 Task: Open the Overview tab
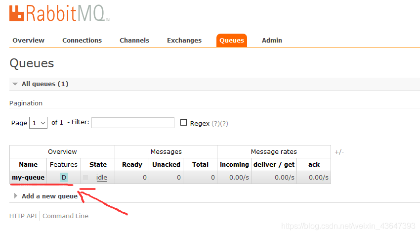(28, 40)
